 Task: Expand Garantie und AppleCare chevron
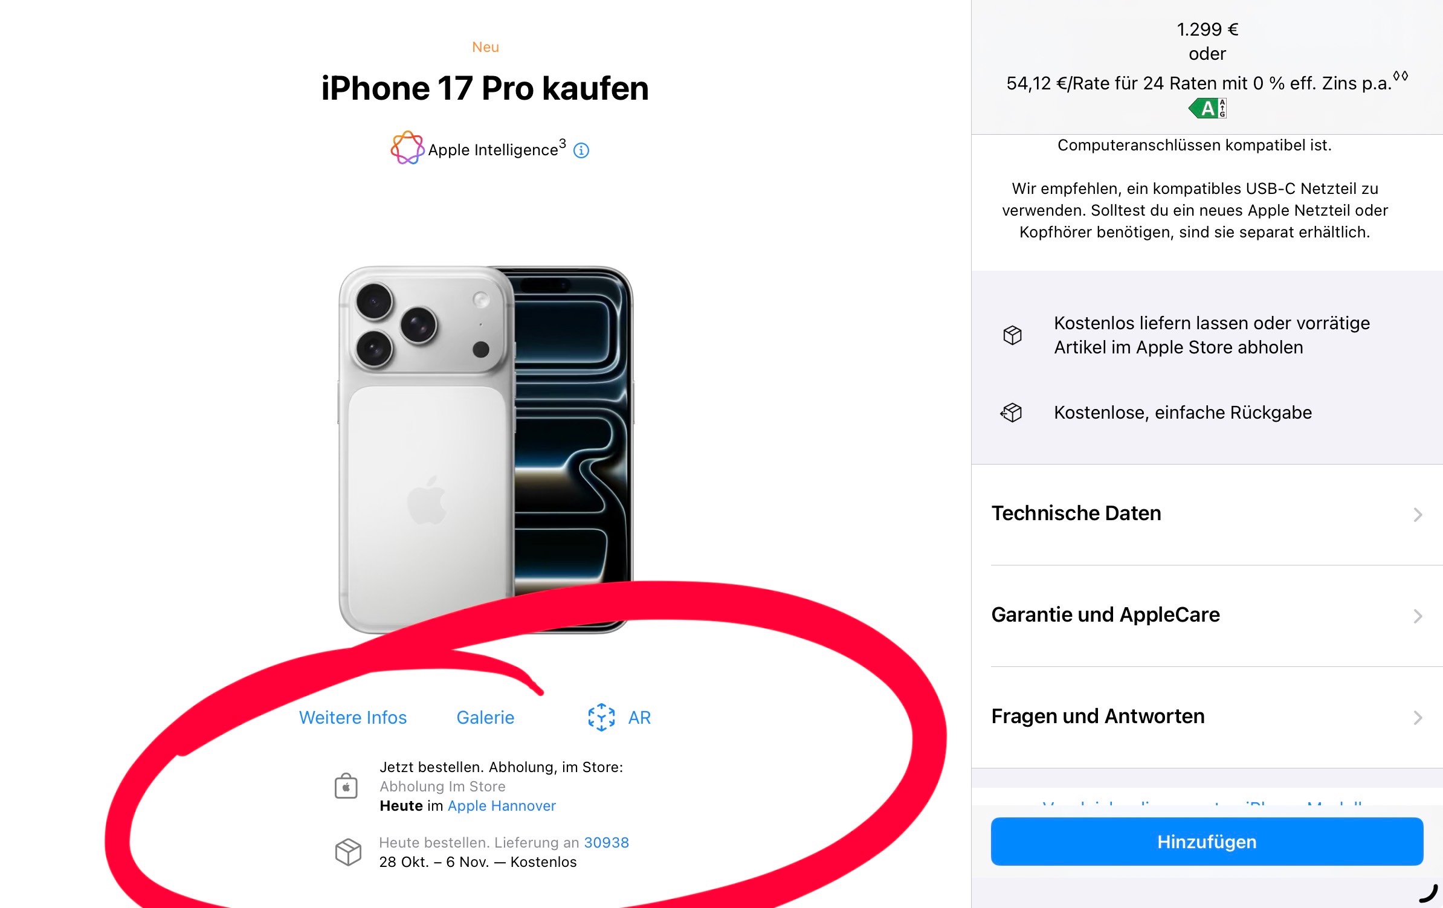click(1418, 616)
